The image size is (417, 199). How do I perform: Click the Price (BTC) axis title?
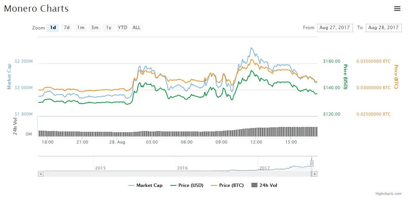coord(396,77)
